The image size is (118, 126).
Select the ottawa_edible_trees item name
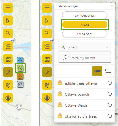click(x=81, y=116)
